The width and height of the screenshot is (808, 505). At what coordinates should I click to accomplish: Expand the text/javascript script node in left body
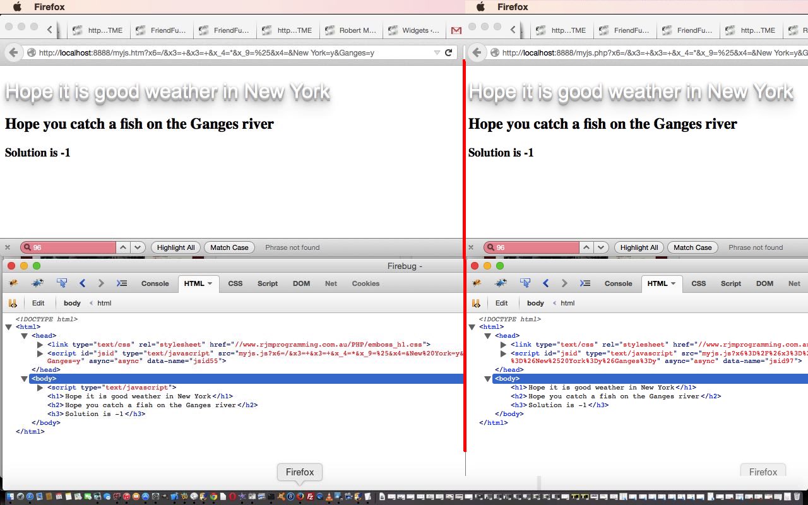(x=40, y=388)
